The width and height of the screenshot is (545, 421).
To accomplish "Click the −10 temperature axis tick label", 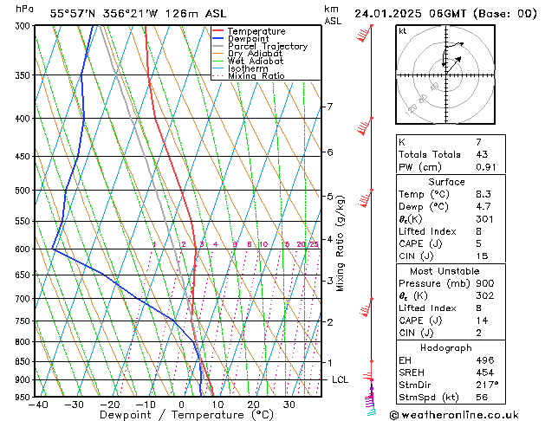I will click(145, 405).
